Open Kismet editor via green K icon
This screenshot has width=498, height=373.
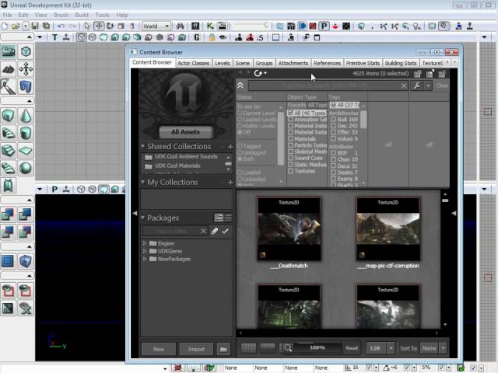click(x=210, y=26)
